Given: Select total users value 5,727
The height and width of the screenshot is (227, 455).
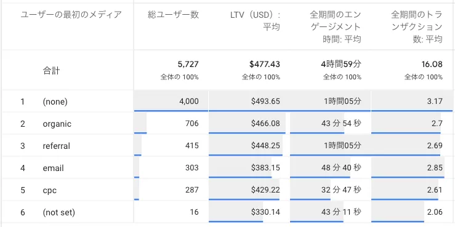Looking at the screenshot, I should [188, 64].
